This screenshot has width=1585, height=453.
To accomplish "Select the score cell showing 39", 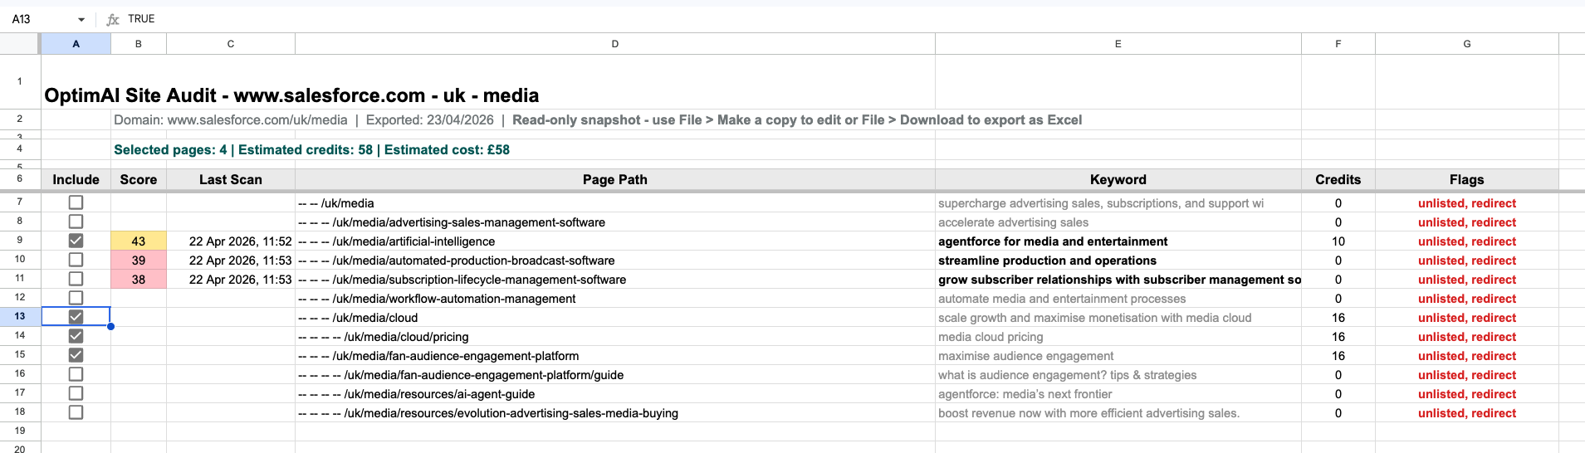I will (139, 260).
